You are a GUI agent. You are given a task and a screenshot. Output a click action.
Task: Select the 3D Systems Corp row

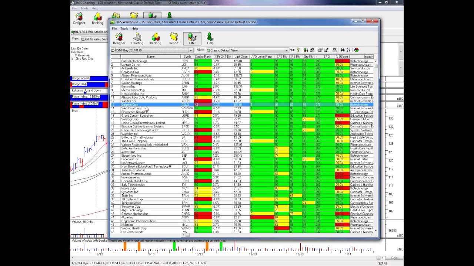(242, 199)
